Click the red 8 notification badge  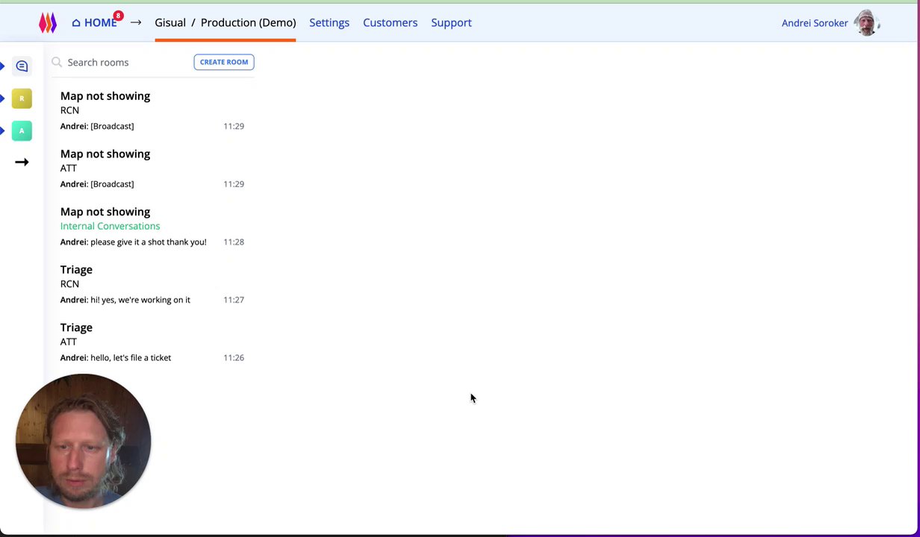[118, 16]
